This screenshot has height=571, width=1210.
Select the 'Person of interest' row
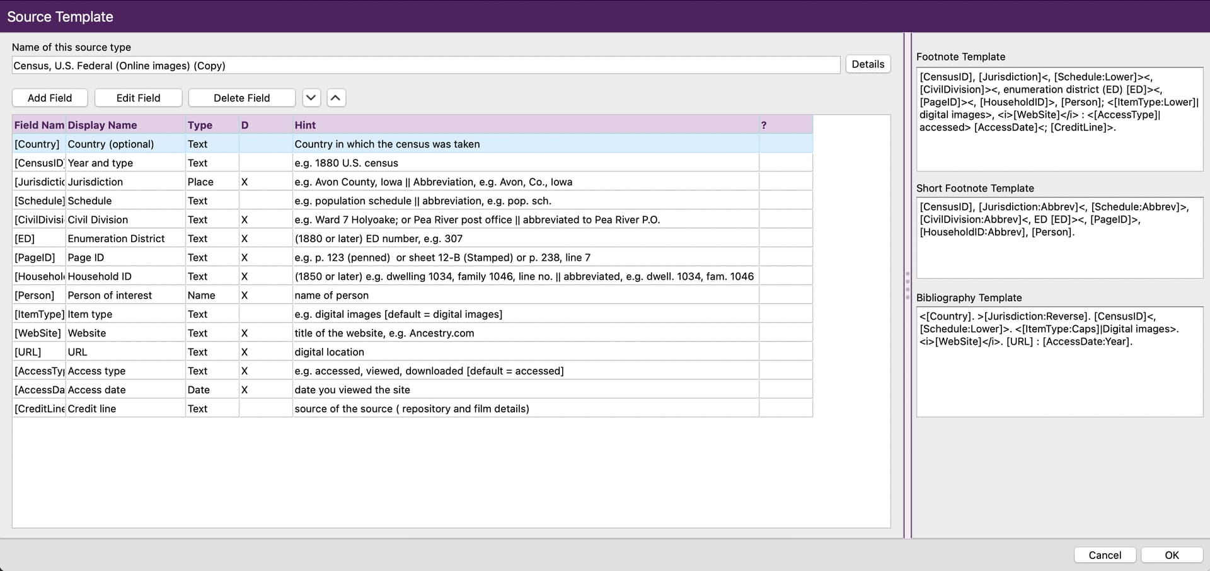tap(413, 295)
